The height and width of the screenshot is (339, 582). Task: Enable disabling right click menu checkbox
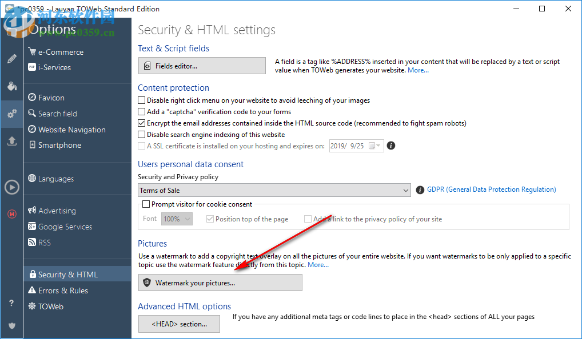[142, 100]
